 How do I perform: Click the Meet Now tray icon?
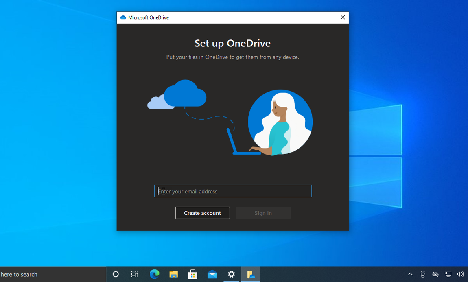(423, 274)
